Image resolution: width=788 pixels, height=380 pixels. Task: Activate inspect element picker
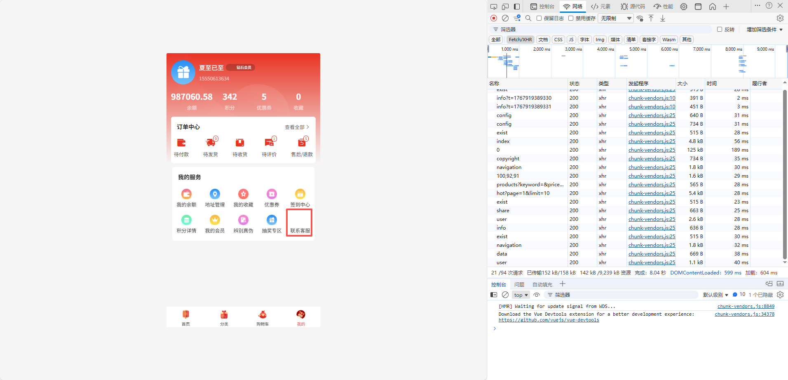(494, 7)
